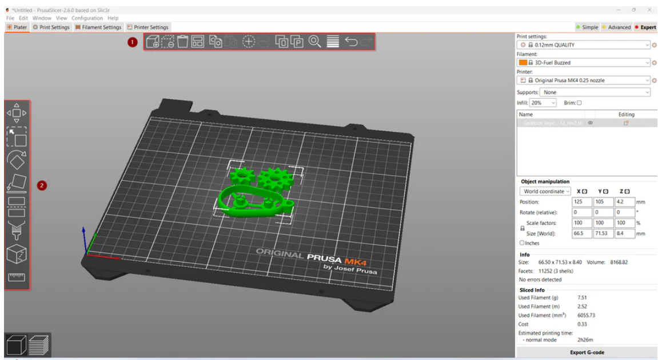Switch to the Filament Settings tab

98,27
